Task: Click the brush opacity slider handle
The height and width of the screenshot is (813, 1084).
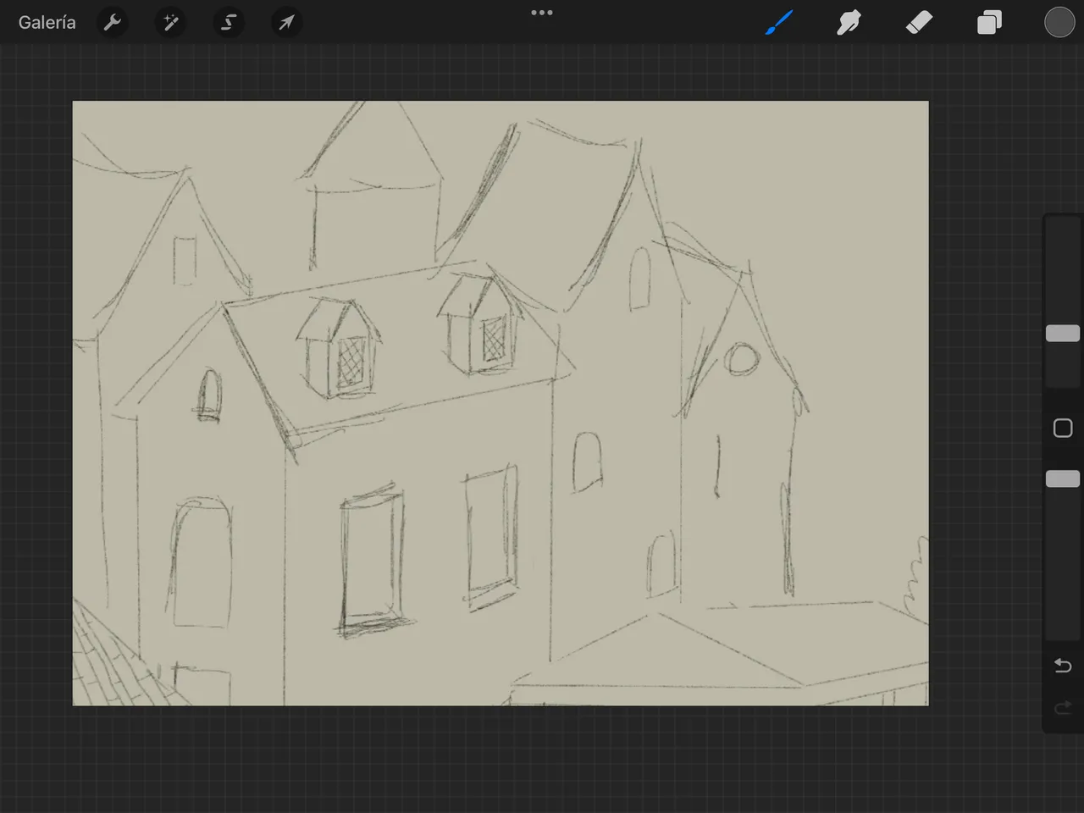Action: pyautogui.click(x=1063, y=479)
